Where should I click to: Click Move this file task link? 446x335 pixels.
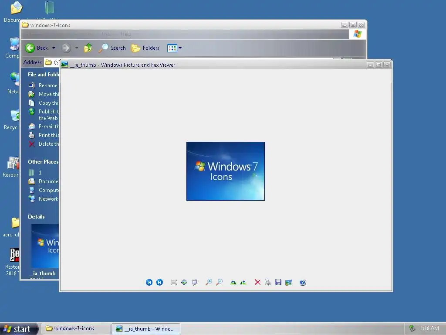(44, 94)
